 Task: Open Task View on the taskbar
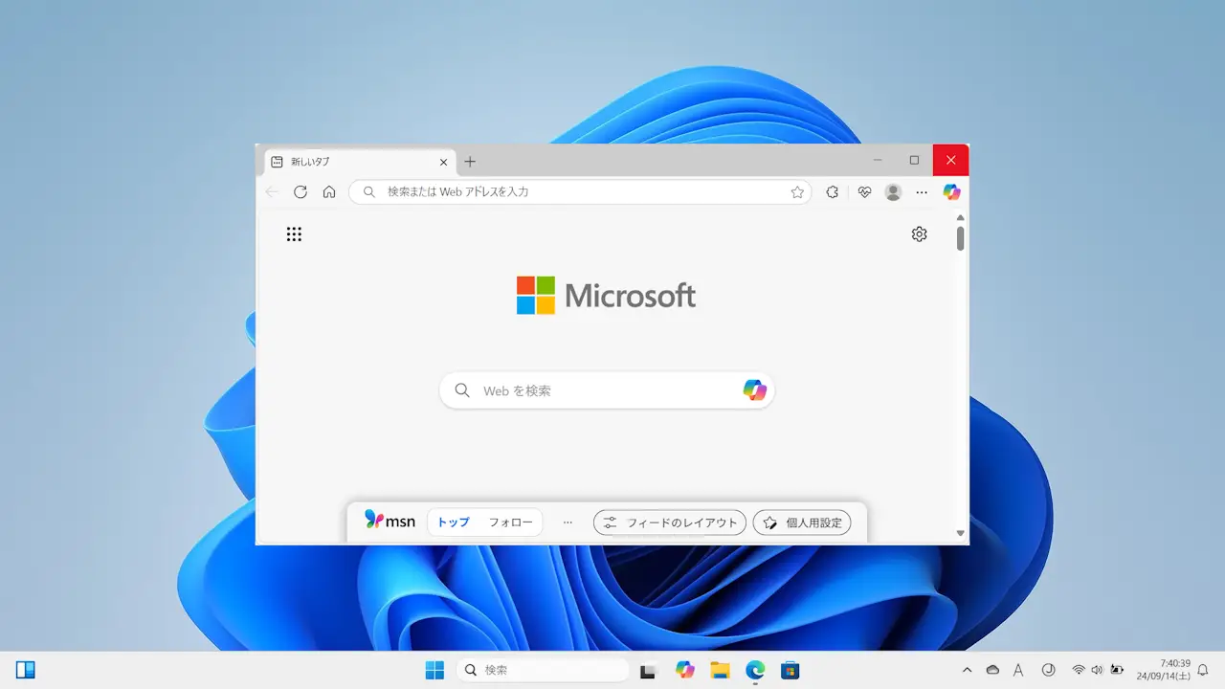tap(649, 671)
